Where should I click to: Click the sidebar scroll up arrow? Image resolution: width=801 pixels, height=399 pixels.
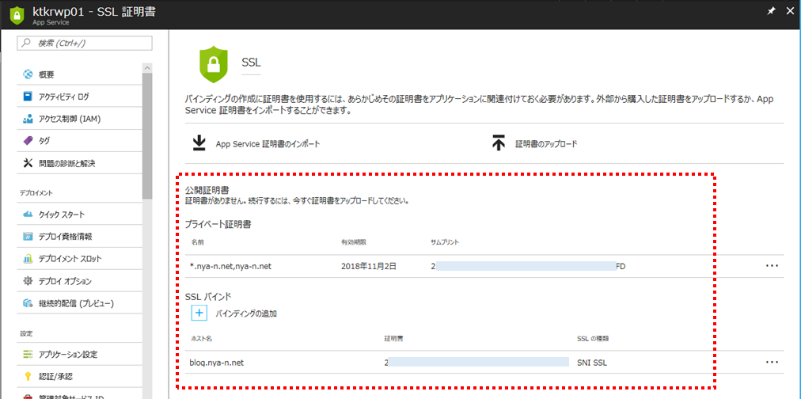tap(147, 67)
